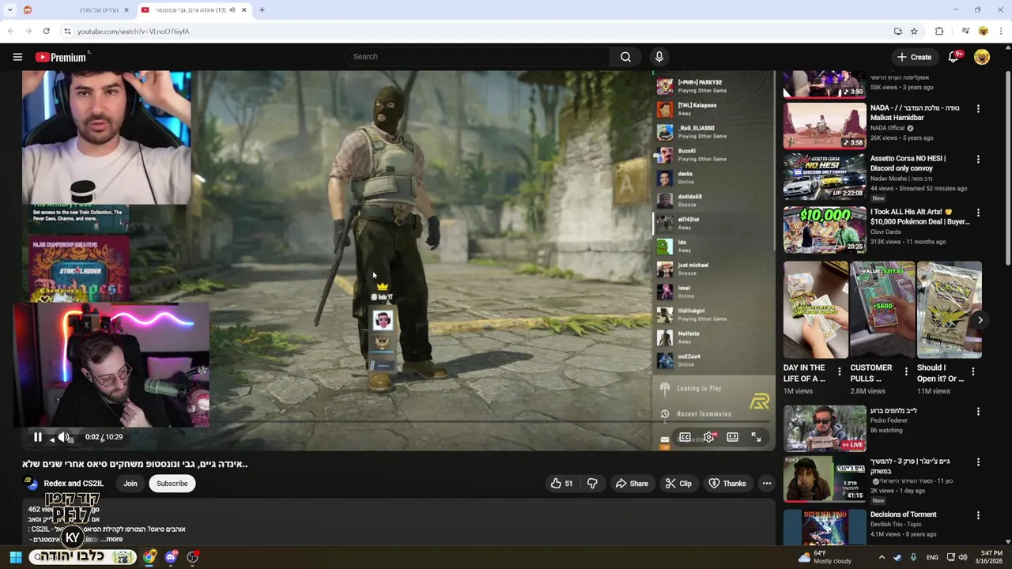Open network settings in system tray
Screen dimensions: 1012x569
pos(951,557)
